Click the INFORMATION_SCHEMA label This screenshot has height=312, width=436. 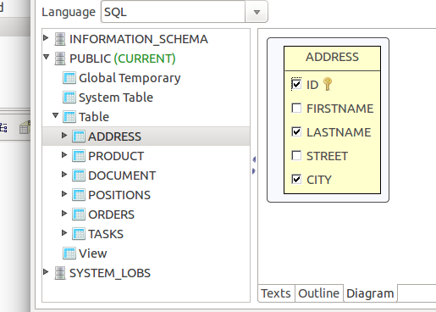[x=139, y=40]
